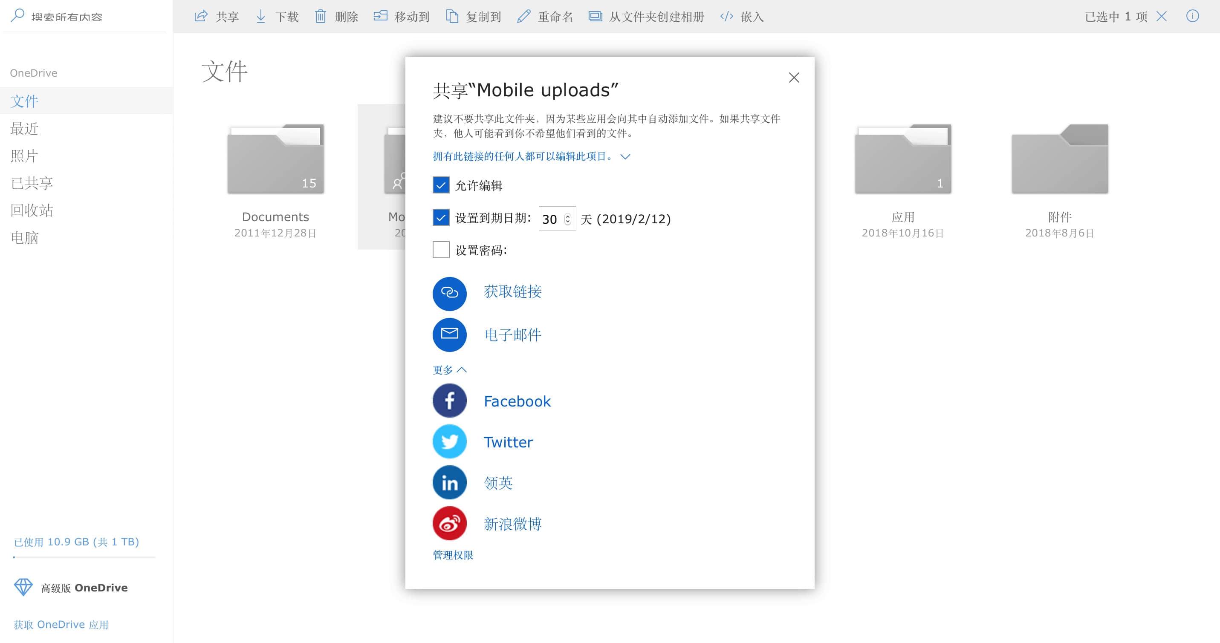Image resolution: width=1220 pixels, height=643 pixels.
Task: Uncheck the 允许编辑 checkbox
Action: pos(441,185)
